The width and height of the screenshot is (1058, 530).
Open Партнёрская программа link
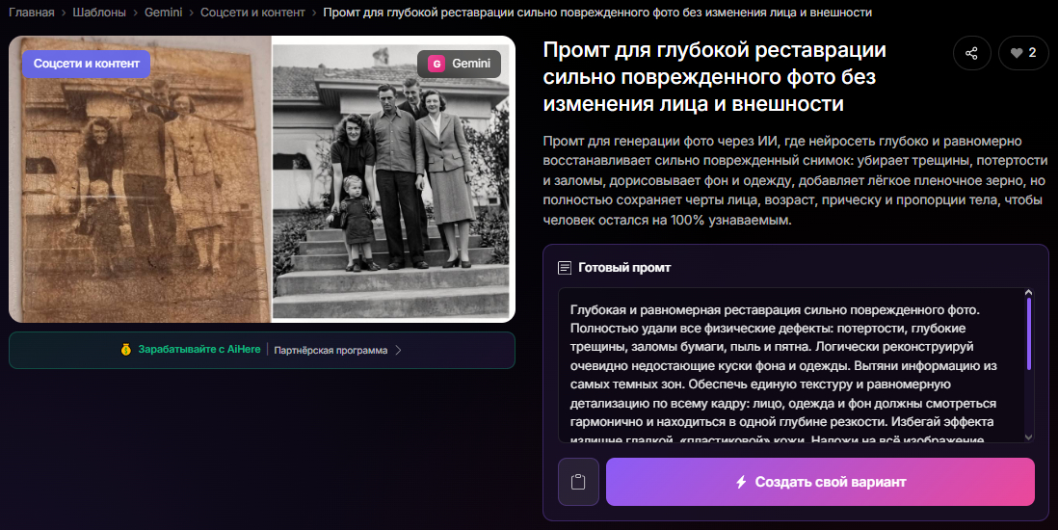coord(331,350)
